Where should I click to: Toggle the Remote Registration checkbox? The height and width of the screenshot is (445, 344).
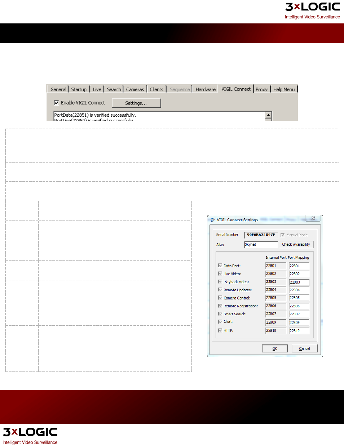[x=220, y=306]
